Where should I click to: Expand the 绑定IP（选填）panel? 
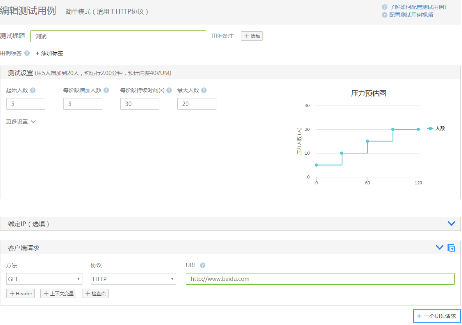pyautogui.click(x=451, y=223)
